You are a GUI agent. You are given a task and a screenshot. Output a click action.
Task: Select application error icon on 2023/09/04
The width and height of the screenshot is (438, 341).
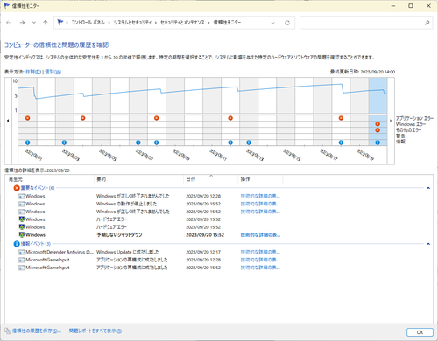[x=83, y=118]
